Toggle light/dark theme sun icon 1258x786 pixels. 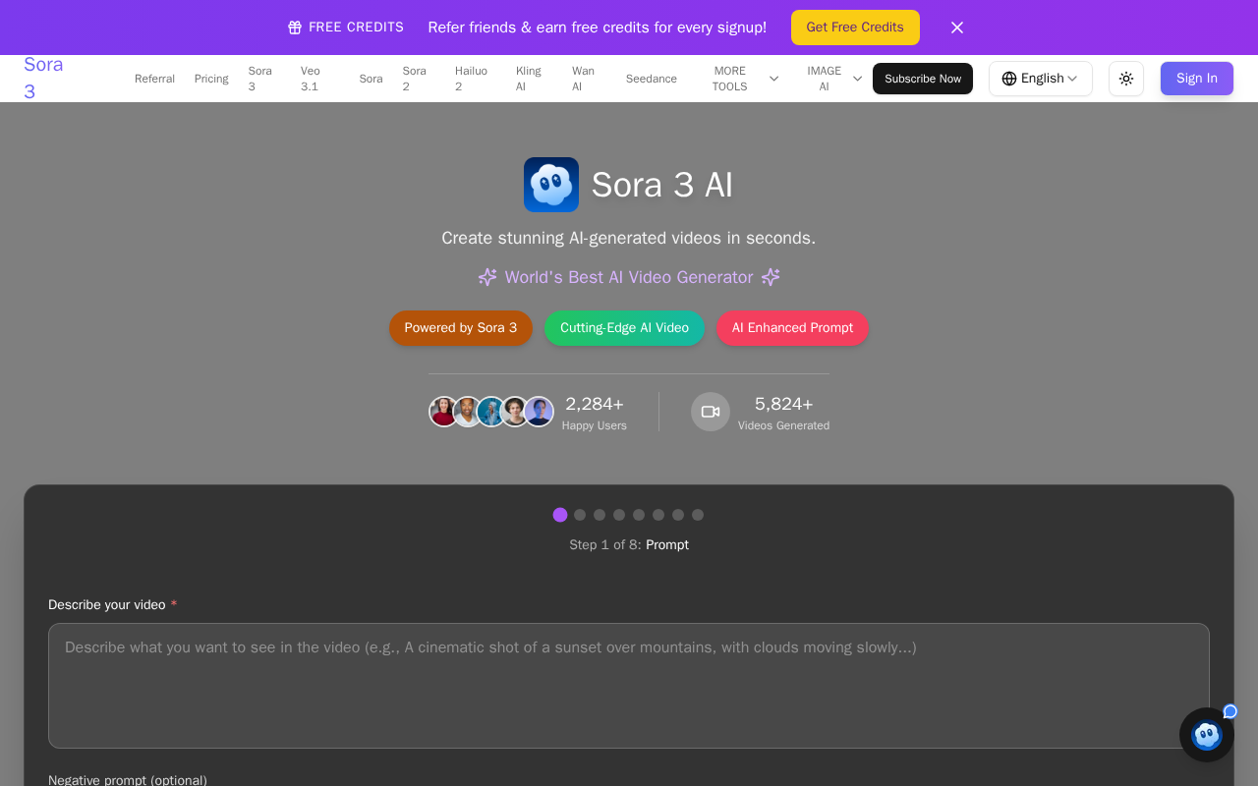pyautogui.click(x=1126, y=79)
